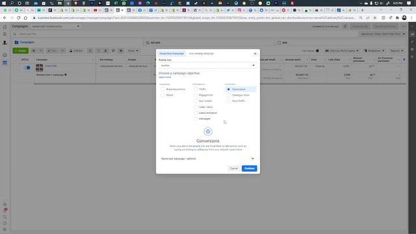Click Learn more in Conversions description

point(235,149)
